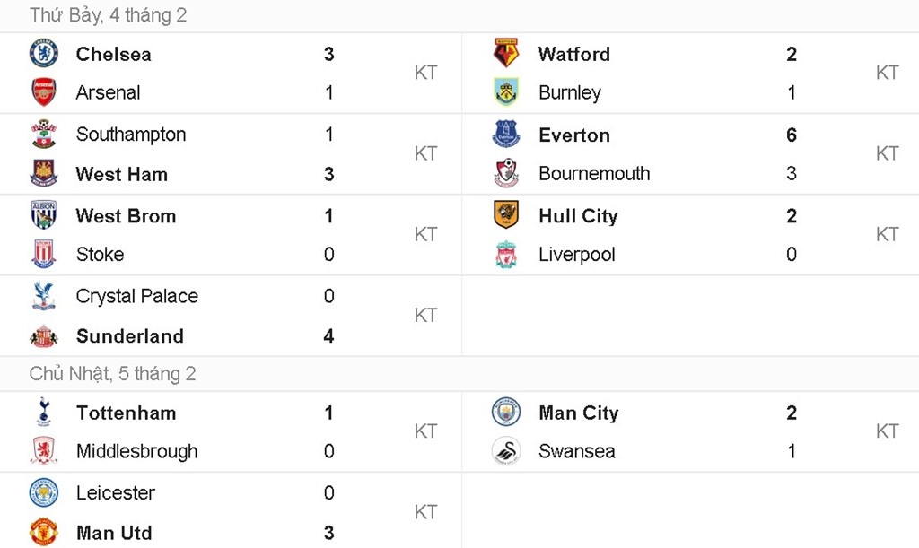Click the Sunderland team name
This screenshot has width=919, height=548.
(x=129, y=336)
